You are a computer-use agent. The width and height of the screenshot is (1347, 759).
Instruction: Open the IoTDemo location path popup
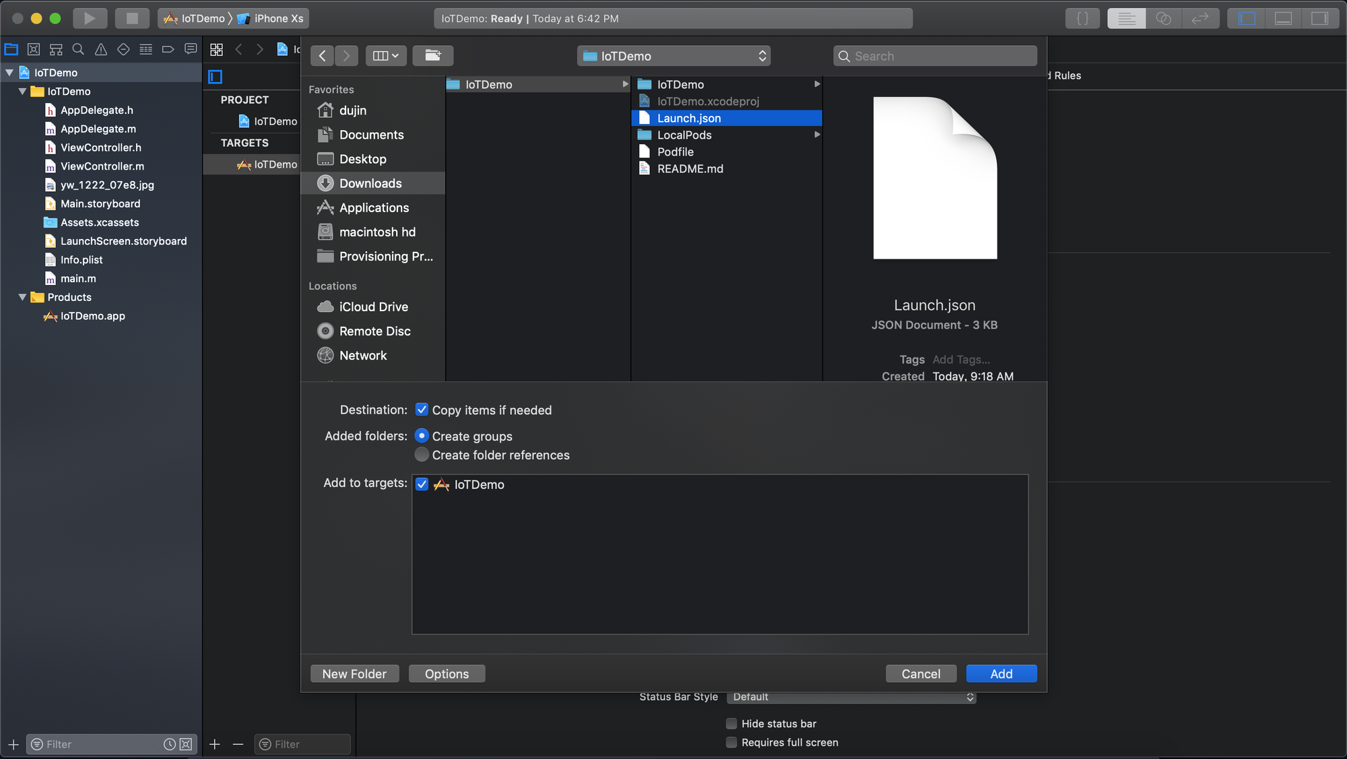click(x=673, y=56)
